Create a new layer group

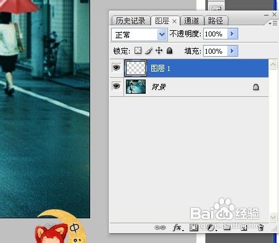click(x=227, y=228)
